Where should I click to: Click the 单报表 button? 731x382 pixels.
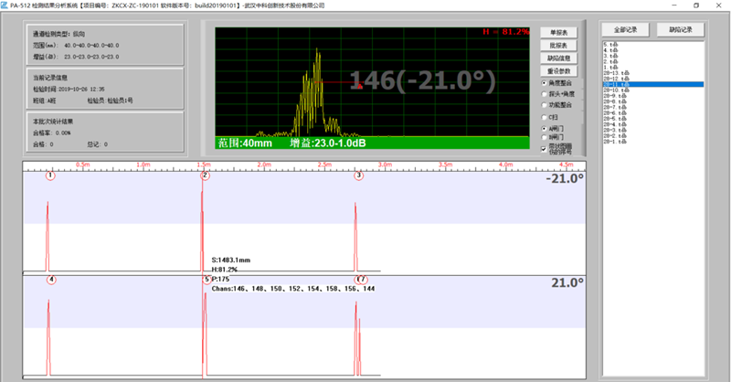tap(560, 32)
